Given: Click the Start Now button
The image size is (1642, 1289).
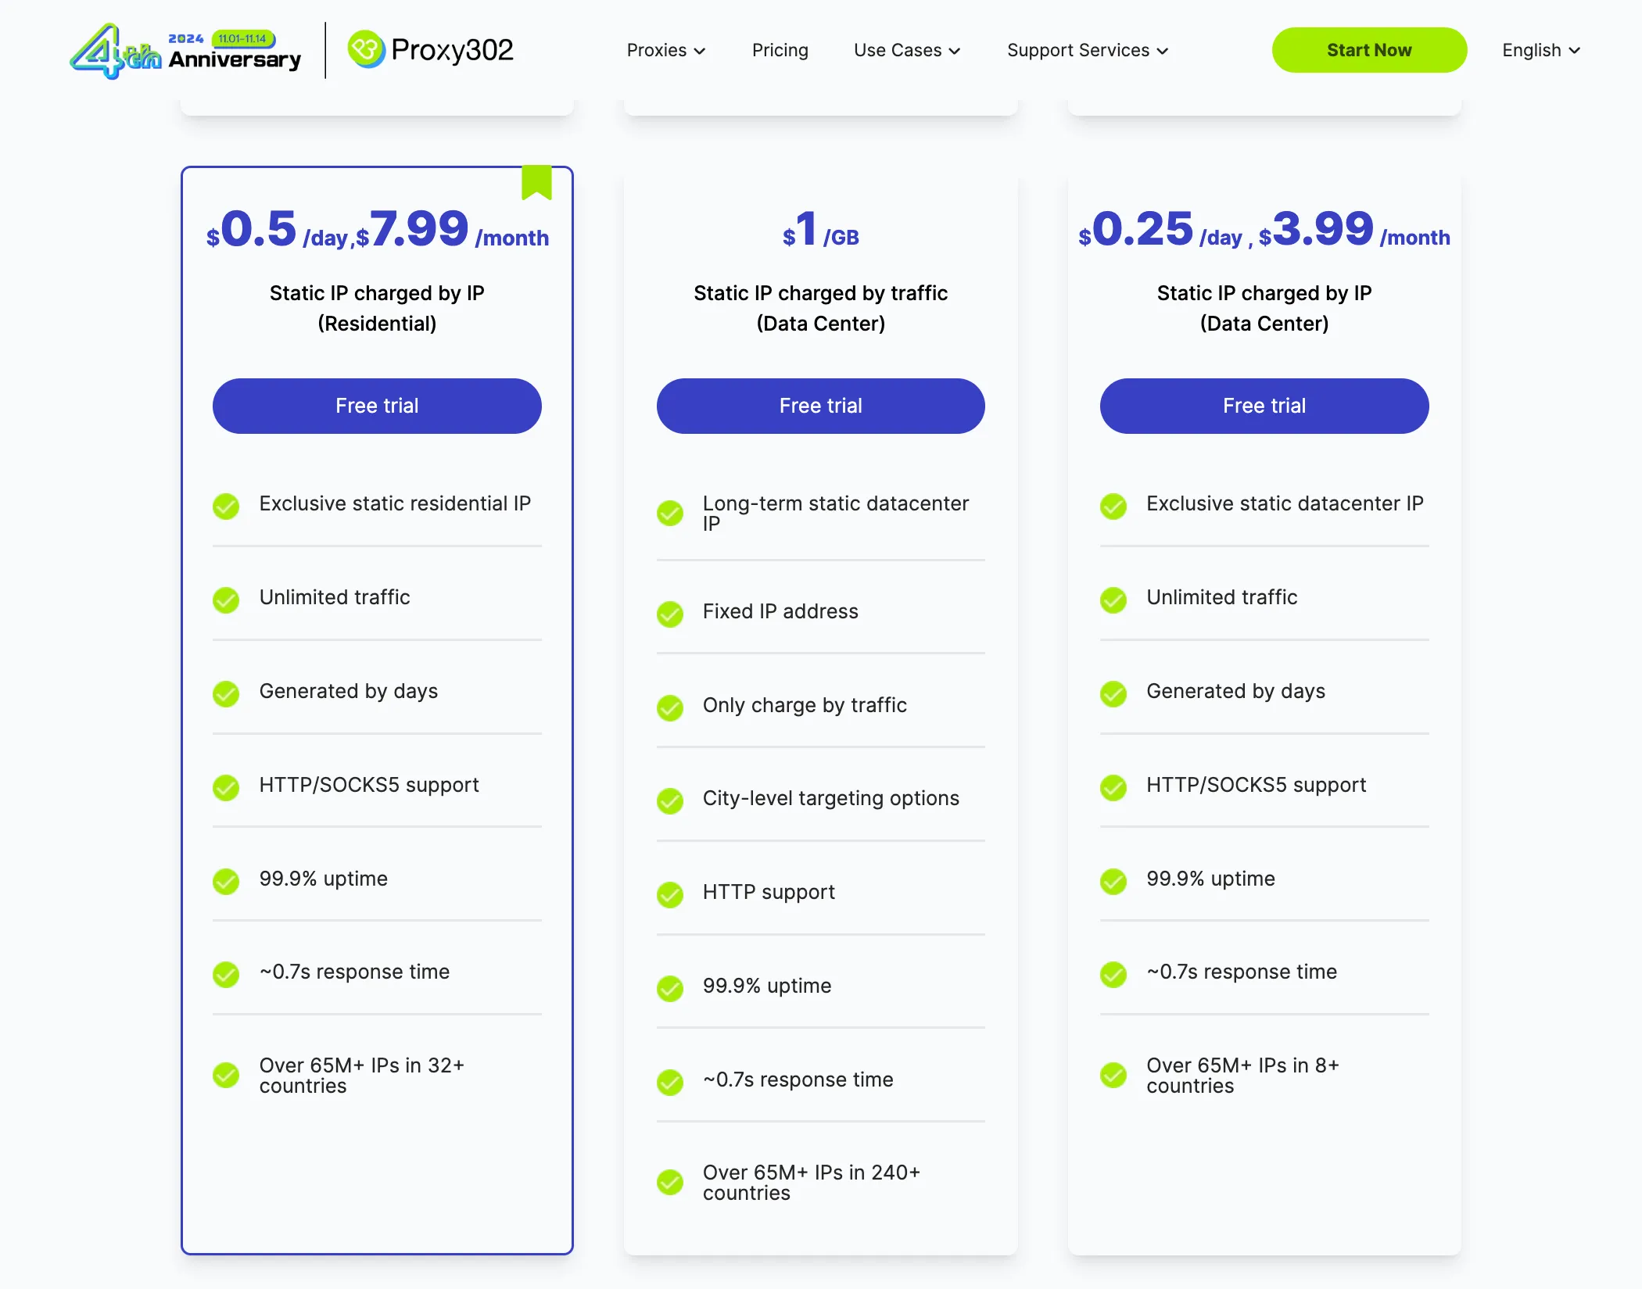Looking at the screenshot, I should pos(1369,50).
